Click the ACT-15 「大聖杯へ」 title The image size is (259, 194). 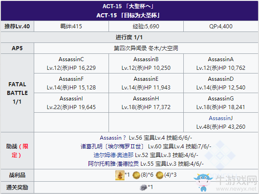(x=129, y=6)
